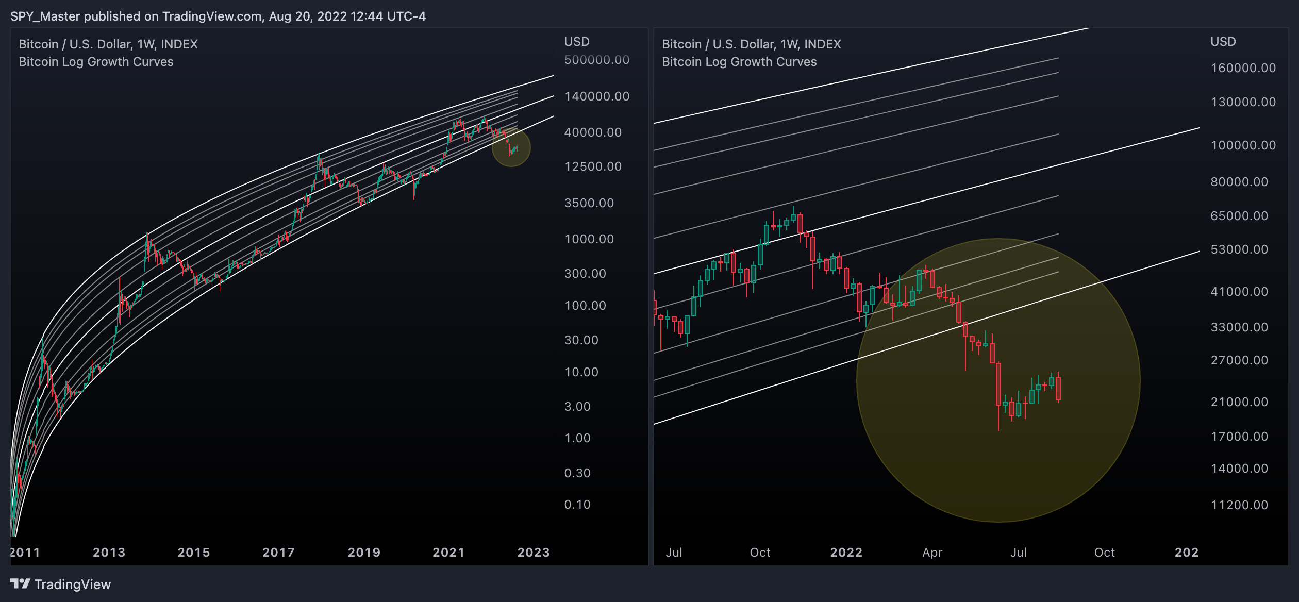Click the 33000.00 price label on right axis
1299x602 pixels.
point(1239,327)
